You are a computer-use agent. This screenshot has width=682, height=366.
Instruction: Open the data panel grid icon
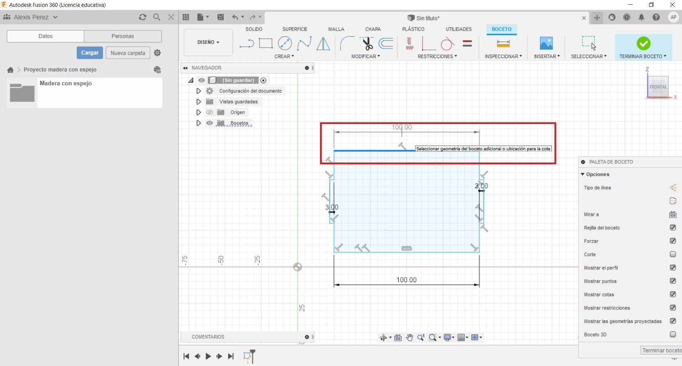point(186,17)
